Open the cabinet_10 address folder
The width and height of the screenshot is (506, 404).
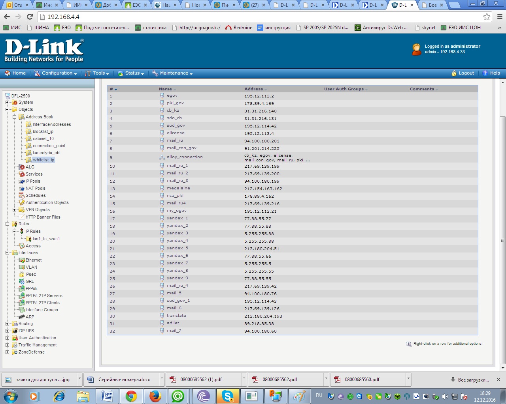pos(43,138)
